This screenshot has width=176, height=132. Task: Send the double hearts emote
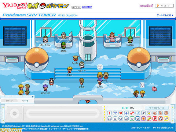132,113
